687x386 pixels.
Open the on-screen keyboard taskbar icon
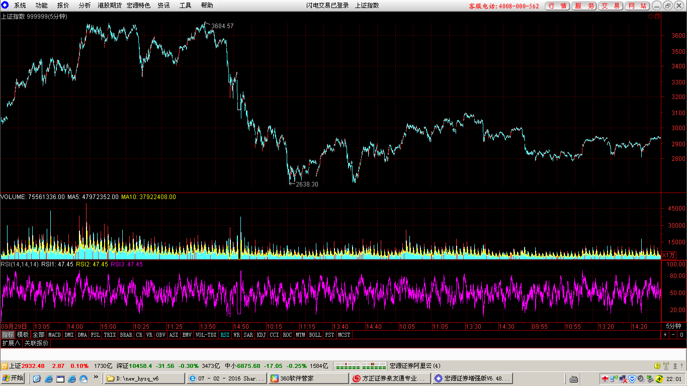(573, 378)
